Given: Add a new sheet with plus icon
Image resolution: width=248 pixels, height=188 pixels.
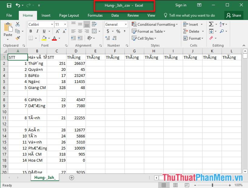Looking at the screenshot, I should (x=72, y=178).
